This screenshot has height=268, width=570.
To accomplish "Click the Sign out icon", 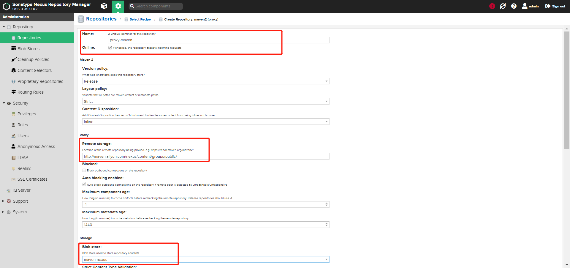I will click(548, 6).
